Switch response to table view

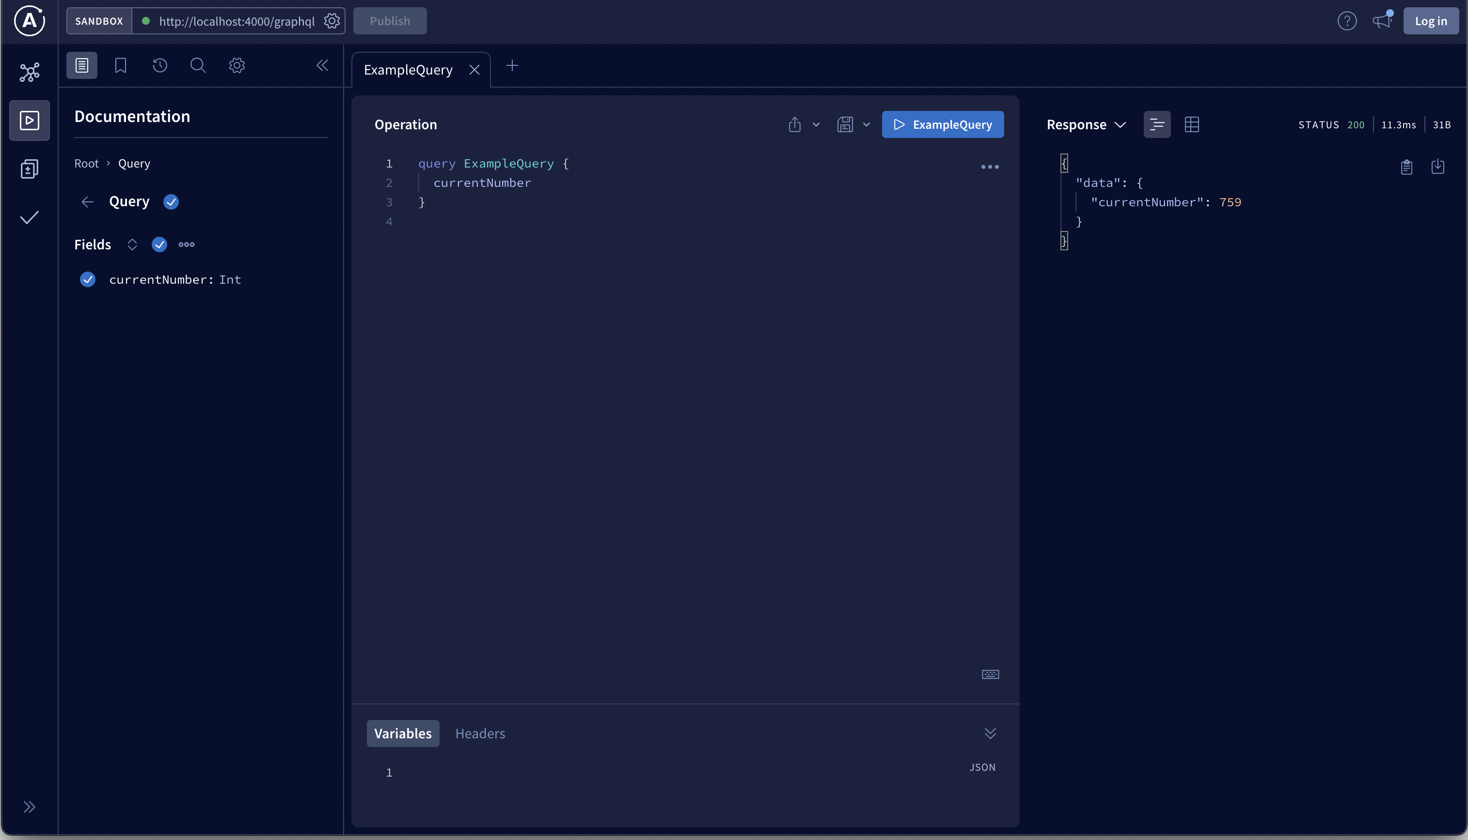coord(1191,124)
